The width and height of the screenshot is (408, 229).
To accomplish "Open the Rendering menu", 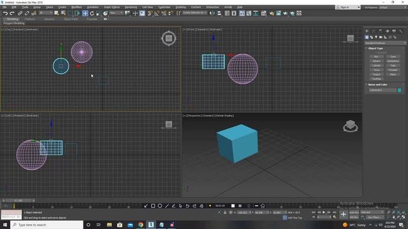I will (131, 7).
